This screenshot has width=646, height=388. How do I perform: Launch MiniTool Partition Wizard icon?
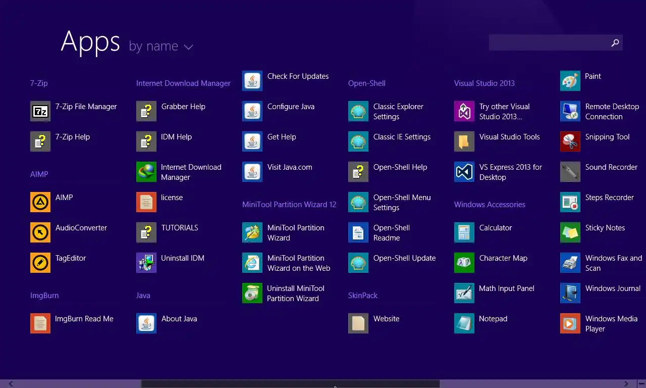(252, 232)
